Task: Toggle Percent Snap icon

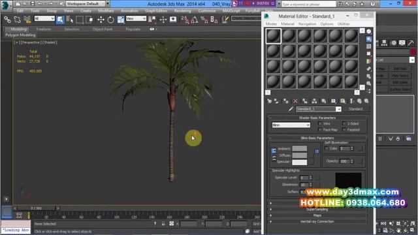Action: point(204,20)
